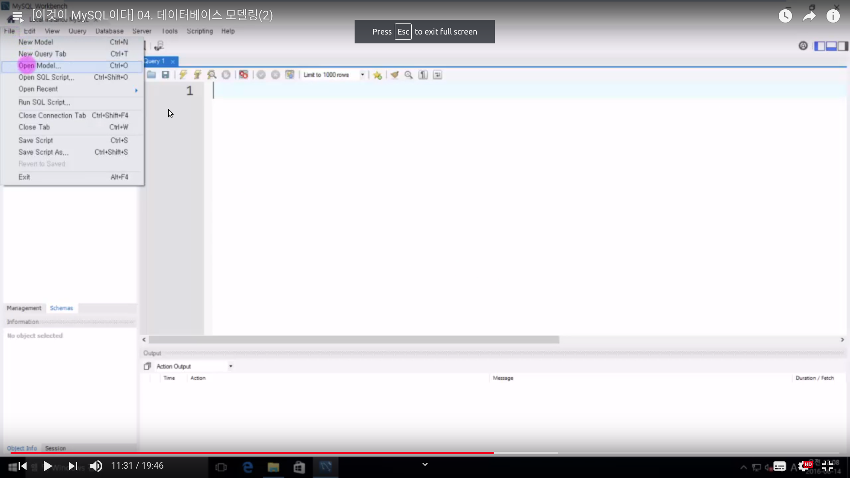Toggle the autocommit mode icon

(290, 75)
